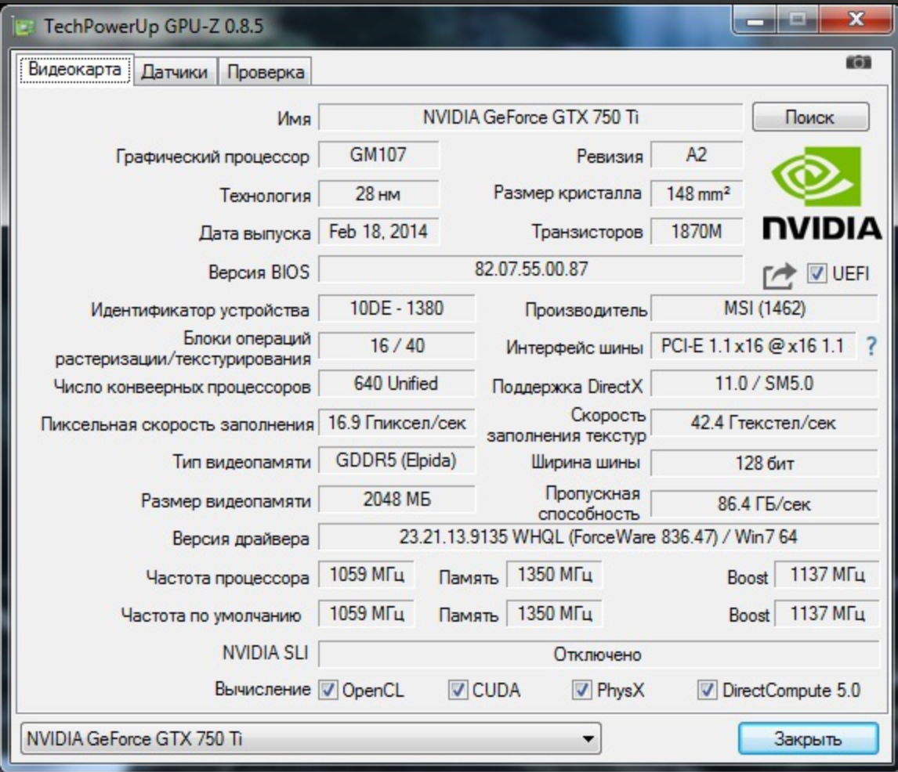Select the Видеокарта tab

tap(75, 69)
